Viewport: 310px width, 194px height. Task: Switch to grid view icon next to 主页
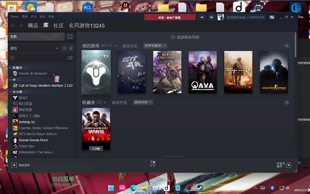click(70, 36)
